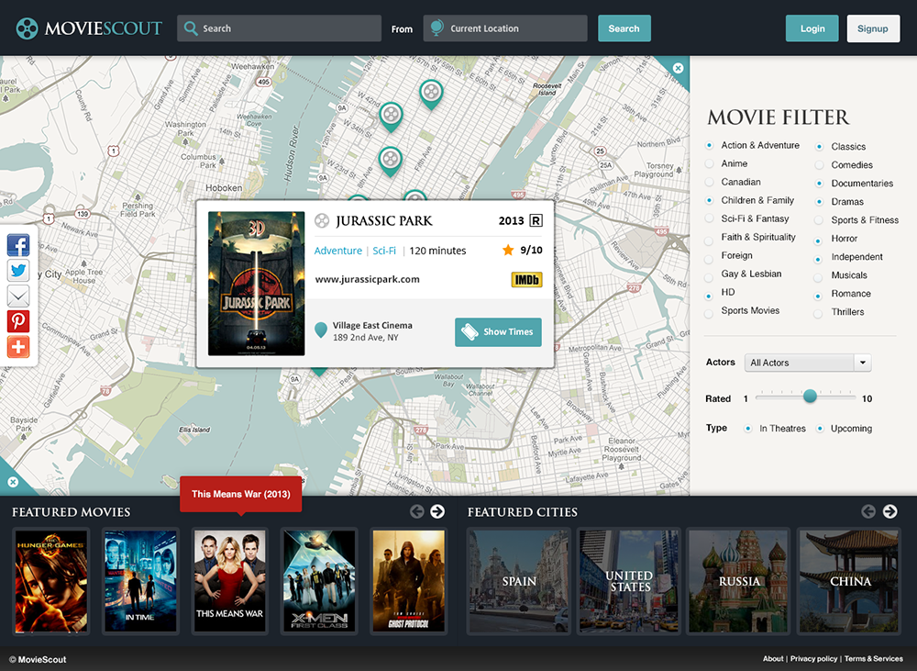Enable the Thrillers filter
Screen dimensions: 917x671
click(x=818, y=314)
